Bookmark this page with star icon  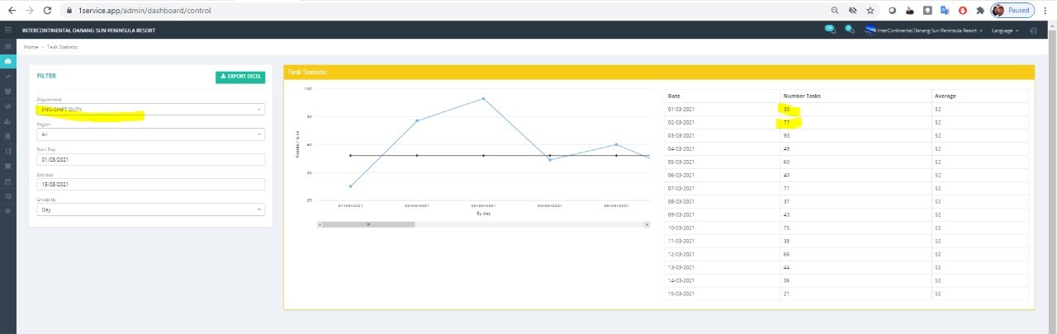pyautogui.click(x=870, y=11)
